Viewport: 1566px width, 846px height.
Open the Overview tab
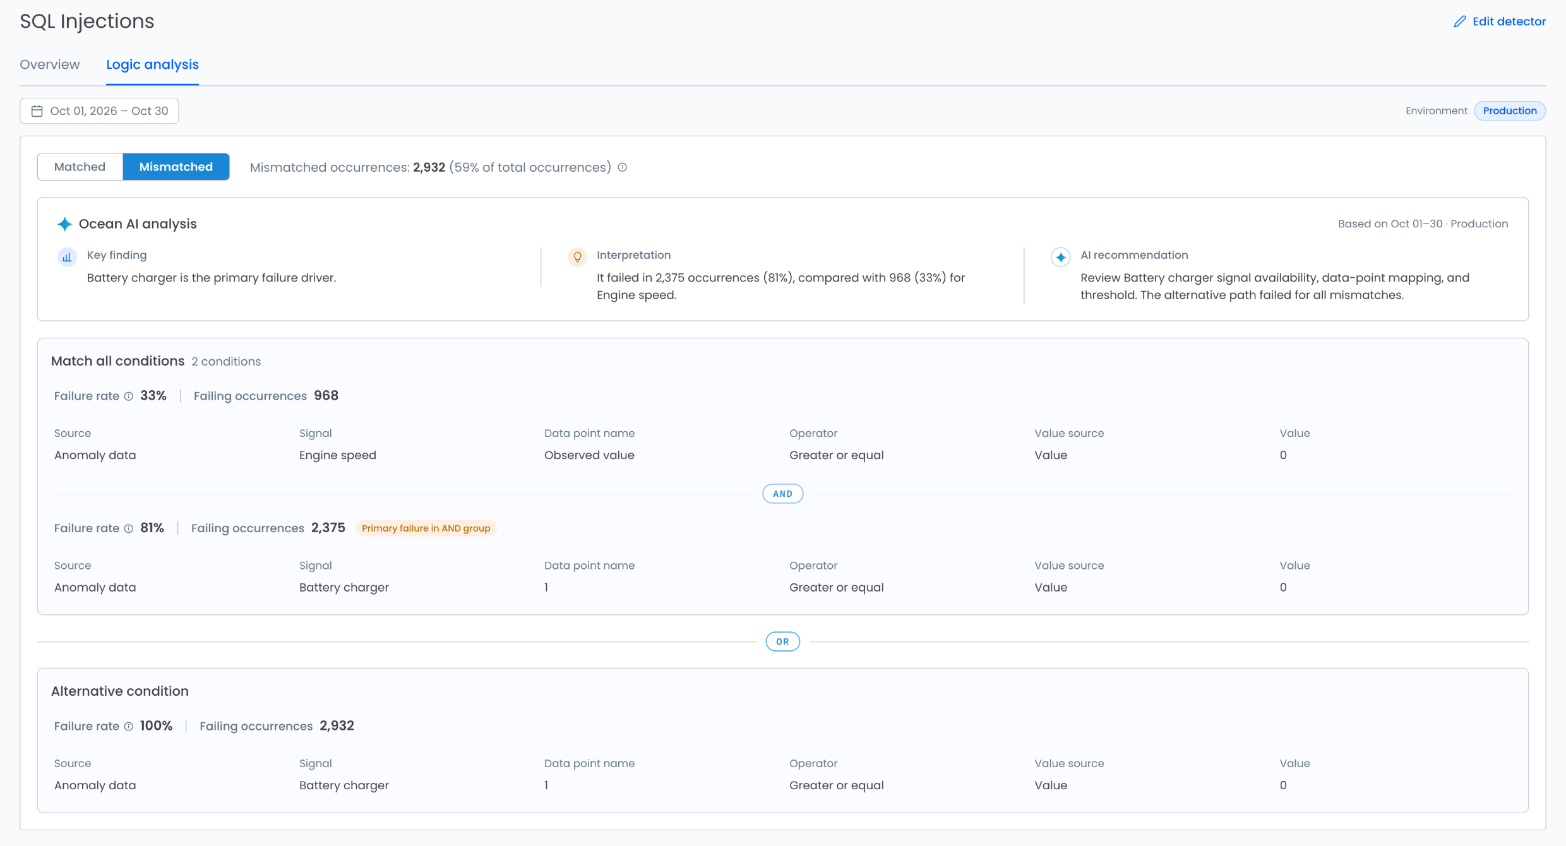pos(50,64)
